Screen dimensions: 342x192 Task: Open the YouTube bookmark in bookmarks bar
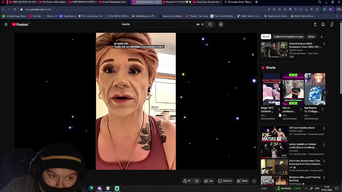pyautogui.click(x=35, y=16)
